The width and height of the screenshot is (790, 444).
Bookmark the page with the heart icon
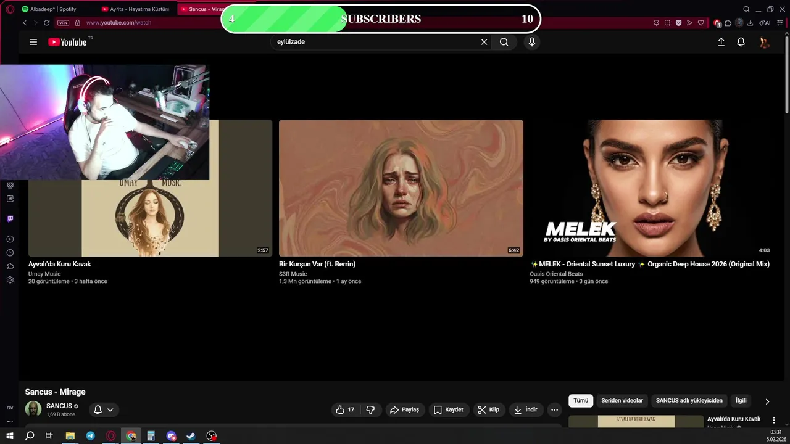(x=701, y=23)
